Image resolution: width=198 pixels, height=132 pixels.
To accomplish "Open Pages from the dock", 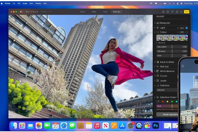I will coord(114,126).
